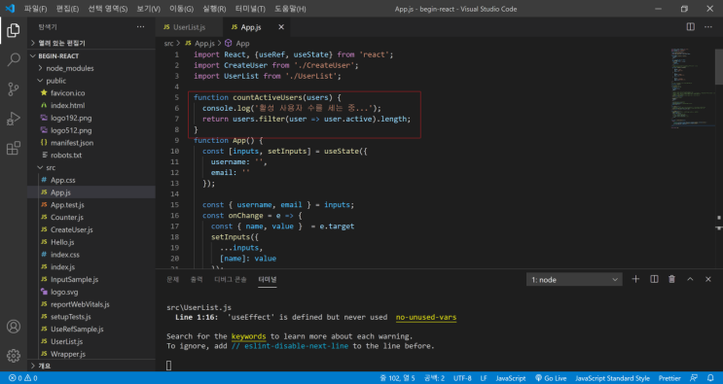Click the line and column indicator
Screen dimensions: 723x384
(397, 378)
